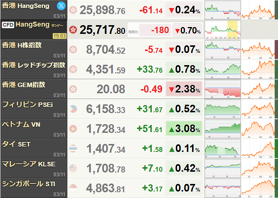Viewport: 278px width, 198px height.
Task: Click the H株指数 intraday mini chart
Action: pos(223,49)
